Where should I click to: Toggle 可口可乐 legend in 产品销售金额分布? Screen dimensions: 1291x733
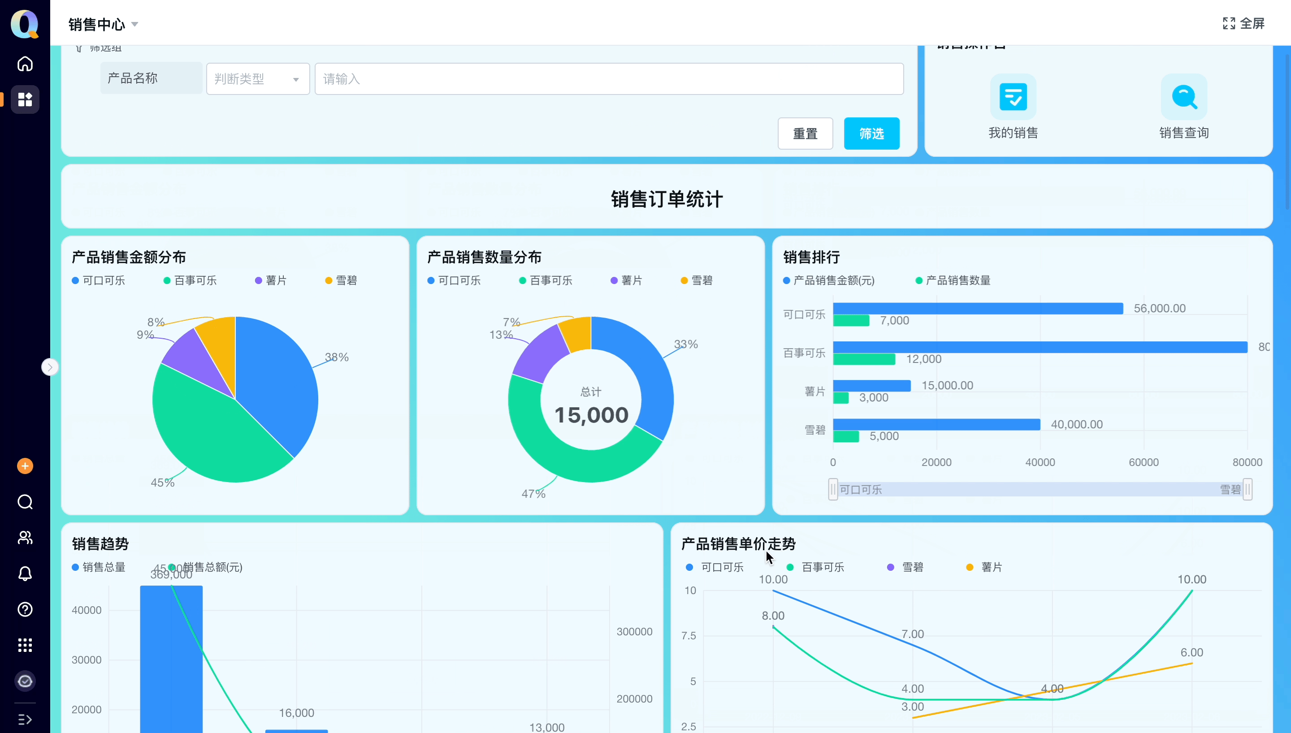coord(99,280)
